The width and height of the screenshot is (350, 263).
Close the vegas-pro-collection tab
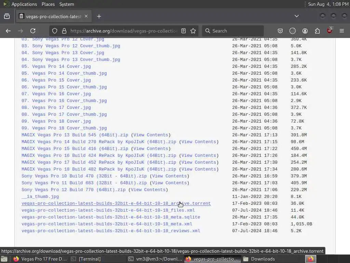tap(86, 16)
